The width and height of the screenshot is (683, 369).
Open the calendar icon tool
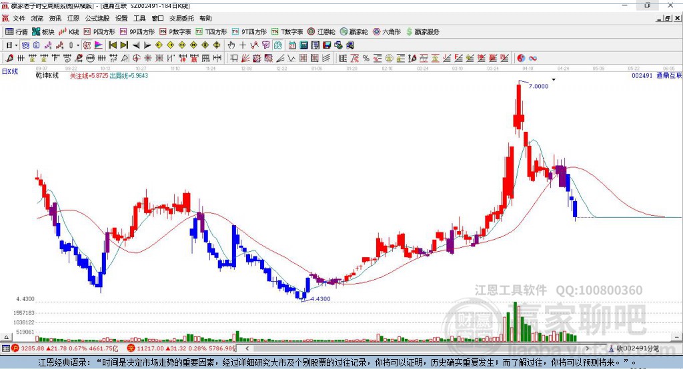[x=292, y=45]
